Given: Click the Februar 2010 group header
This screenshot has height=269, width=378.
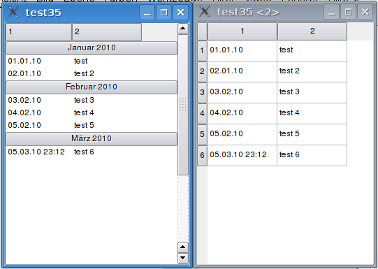Looking at the screenshot, I should click(x=92, y=87).
